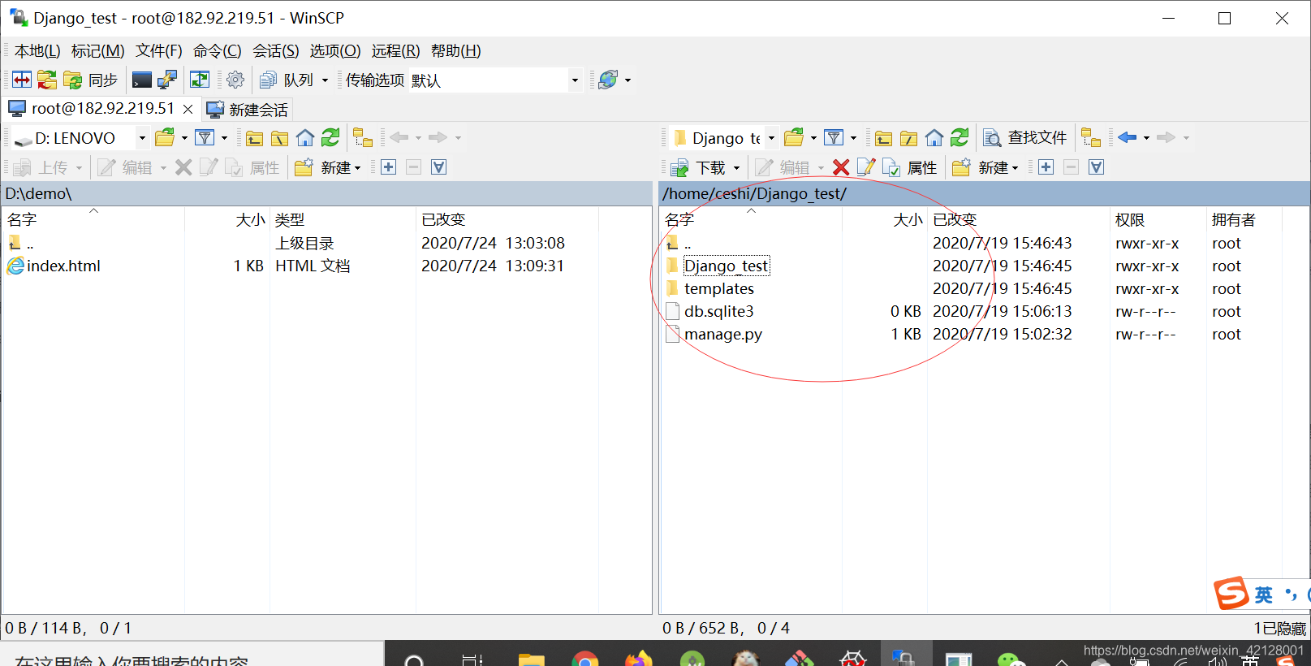Viewport: 1311px width, 666px height.
Task: Expand the remote 新建 dropdown arrow
Action: pyautogui.click(x=1015, y=168)
